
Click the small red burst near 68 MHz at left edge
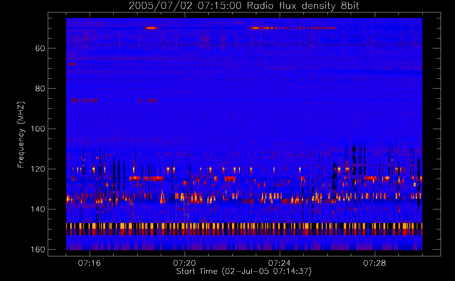(x=71, y=64)
